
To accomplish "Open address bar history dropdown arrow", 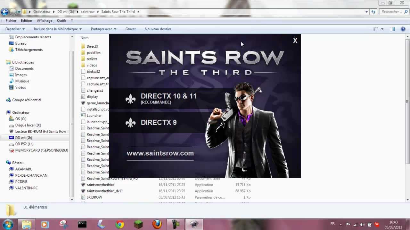I will click(x=367, y=12).
